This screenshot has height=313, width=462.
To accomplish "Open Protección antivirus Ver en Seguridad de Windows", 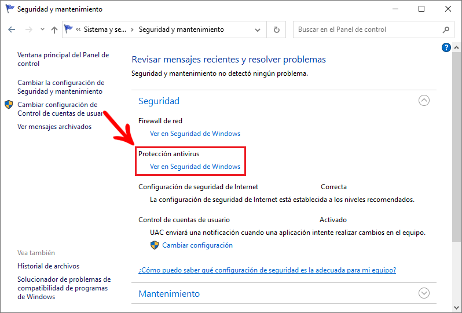I will (195, 167).
